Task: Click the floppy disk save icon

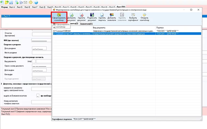Action: pos(11,2)
